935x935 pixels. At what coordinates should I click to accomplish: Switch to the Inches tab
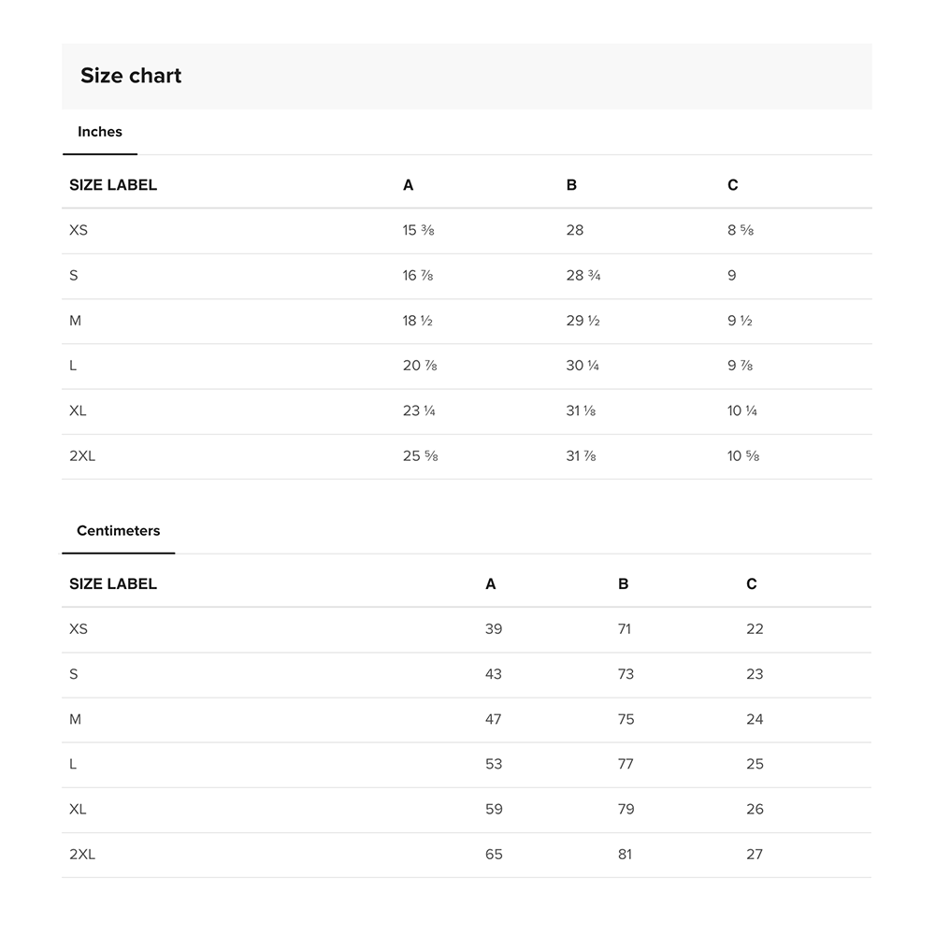100,132
